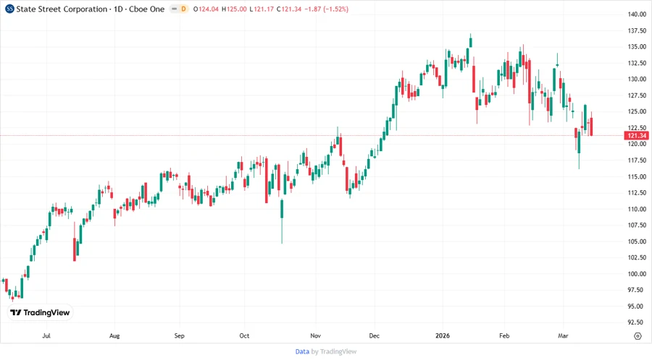The height and width of the screenshot is (360, 652).
Task: Follow the 'by TradingView' attribution link
Action: 334,351
